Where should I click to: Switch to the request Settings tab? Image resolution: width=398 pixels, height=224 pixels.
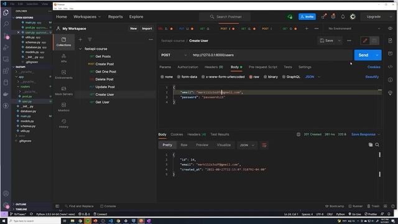pos(305,67)
